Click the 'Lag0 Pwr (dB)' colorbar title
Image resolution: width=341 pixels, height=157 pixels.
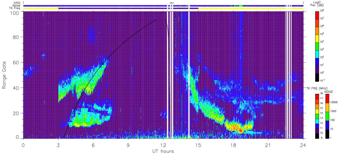click(317, 3)
